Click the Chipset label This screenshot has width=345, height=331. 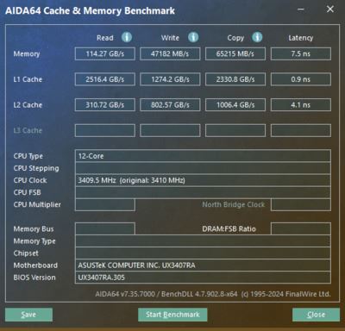pyautogui.click(x=26, y=253)
